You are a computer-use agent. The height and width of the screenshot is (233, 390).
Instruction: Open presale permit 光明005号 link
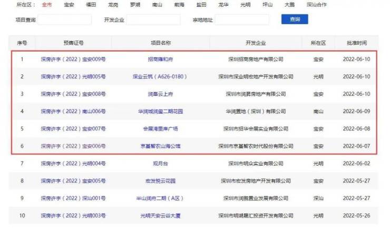point(73,77)
